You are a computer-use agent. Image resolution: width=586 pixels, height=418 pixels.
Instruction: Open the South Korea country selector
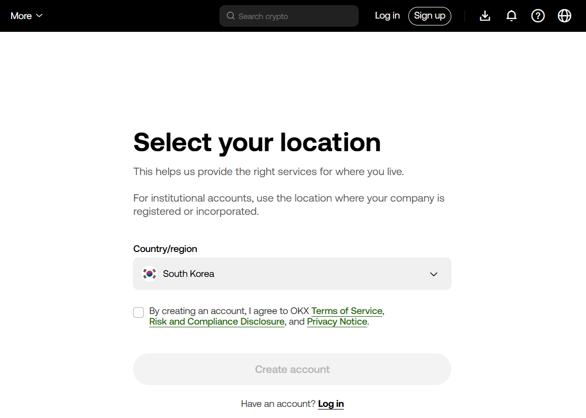292,274
